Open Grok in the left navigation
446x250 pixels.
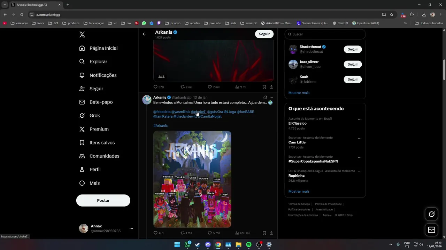pyautogui.click(x=90, y=116)
